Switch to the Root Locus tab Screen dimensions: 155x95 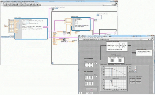[x=117, y=65]
